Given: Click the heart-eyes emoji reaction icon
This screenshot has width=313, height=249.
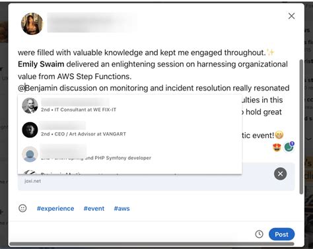Looking at the screenshot, I should (x=277, y=147).
